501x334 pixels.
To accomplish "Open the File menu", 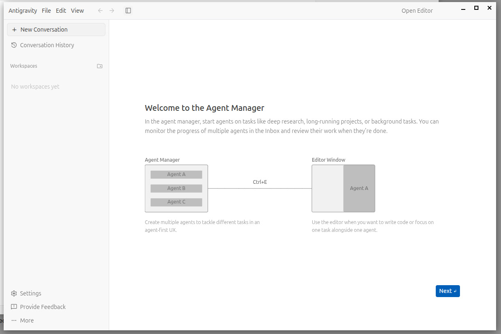I will point(46,11).
